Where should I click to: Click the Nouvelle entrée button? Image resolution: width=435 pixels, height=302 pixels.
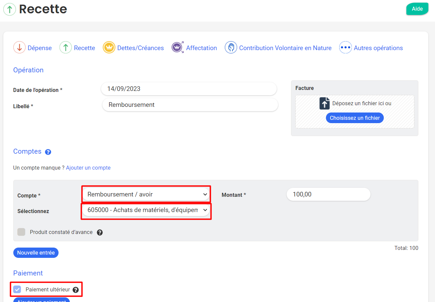pos(36,253)
